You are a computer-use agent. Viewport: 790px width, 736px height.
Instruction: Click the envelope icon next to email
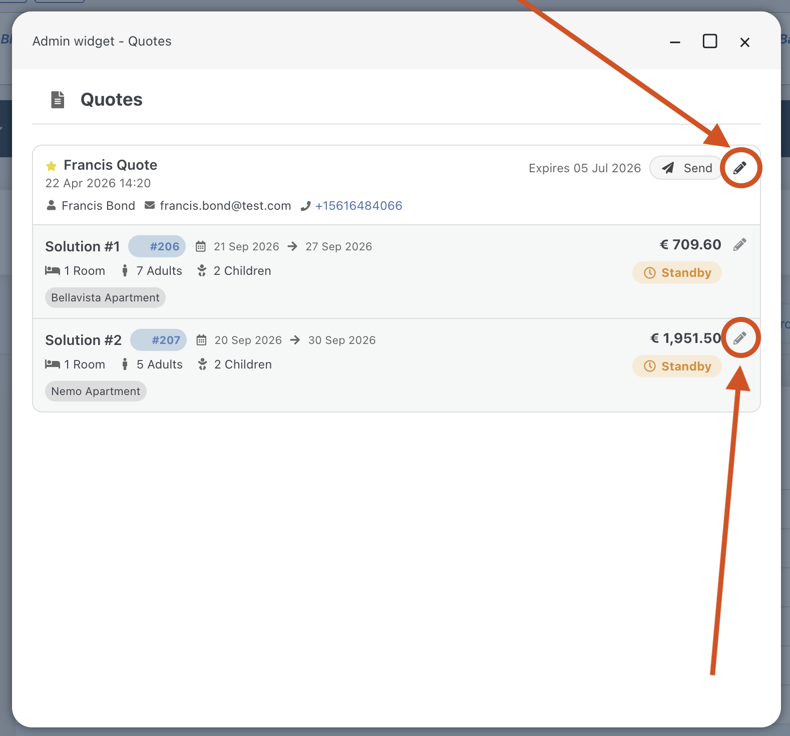coord(149,206)
